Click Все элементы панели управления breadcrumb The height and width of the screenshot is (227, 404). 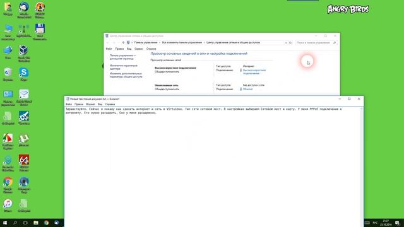pyautogui.click(x=182, y=42)
